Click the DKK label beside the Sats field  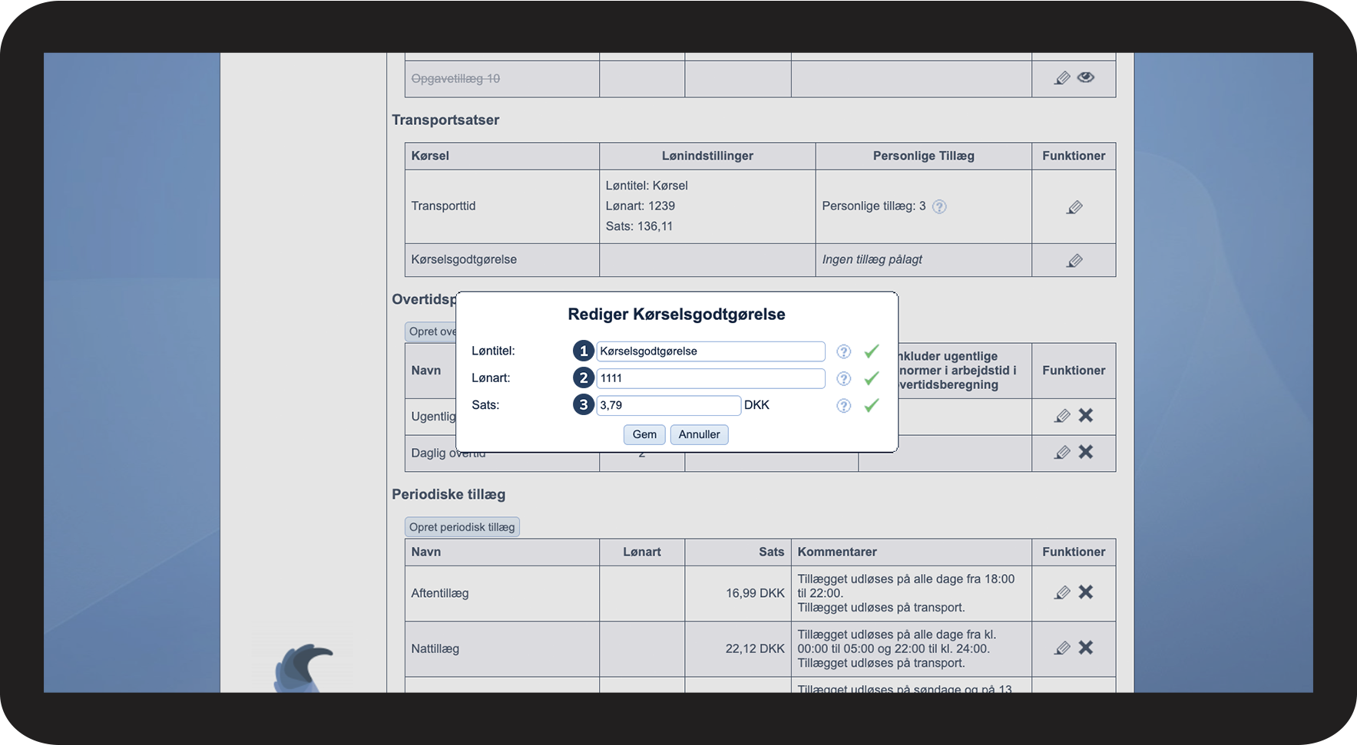756,405
